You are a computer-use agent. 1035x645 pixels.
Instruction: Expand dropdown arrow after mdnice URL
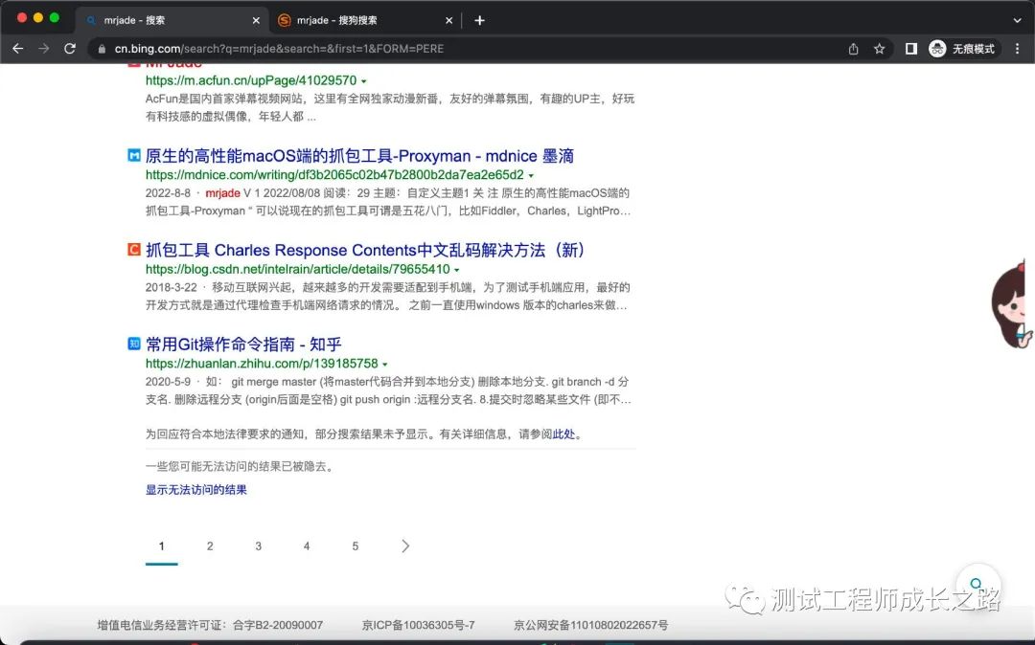(531, 176)
